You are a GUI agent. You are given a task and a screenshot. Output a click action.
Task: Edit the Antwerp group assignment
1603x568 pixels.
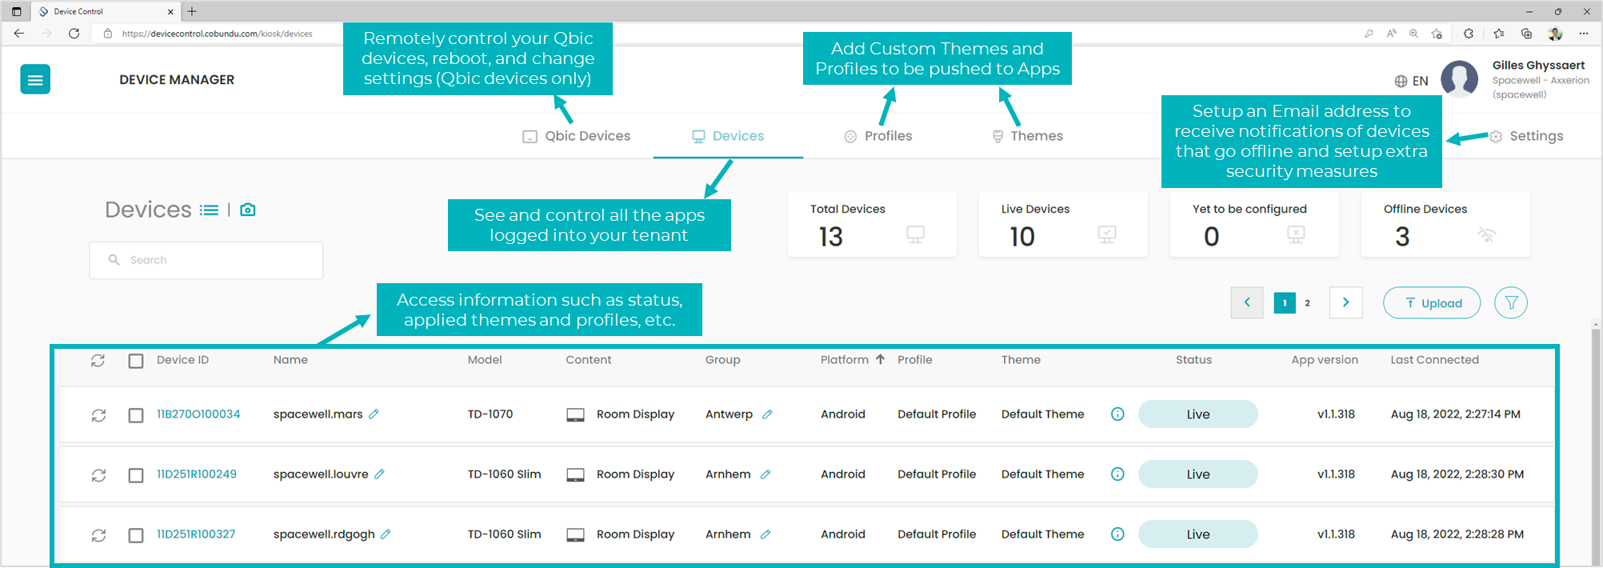767,414
